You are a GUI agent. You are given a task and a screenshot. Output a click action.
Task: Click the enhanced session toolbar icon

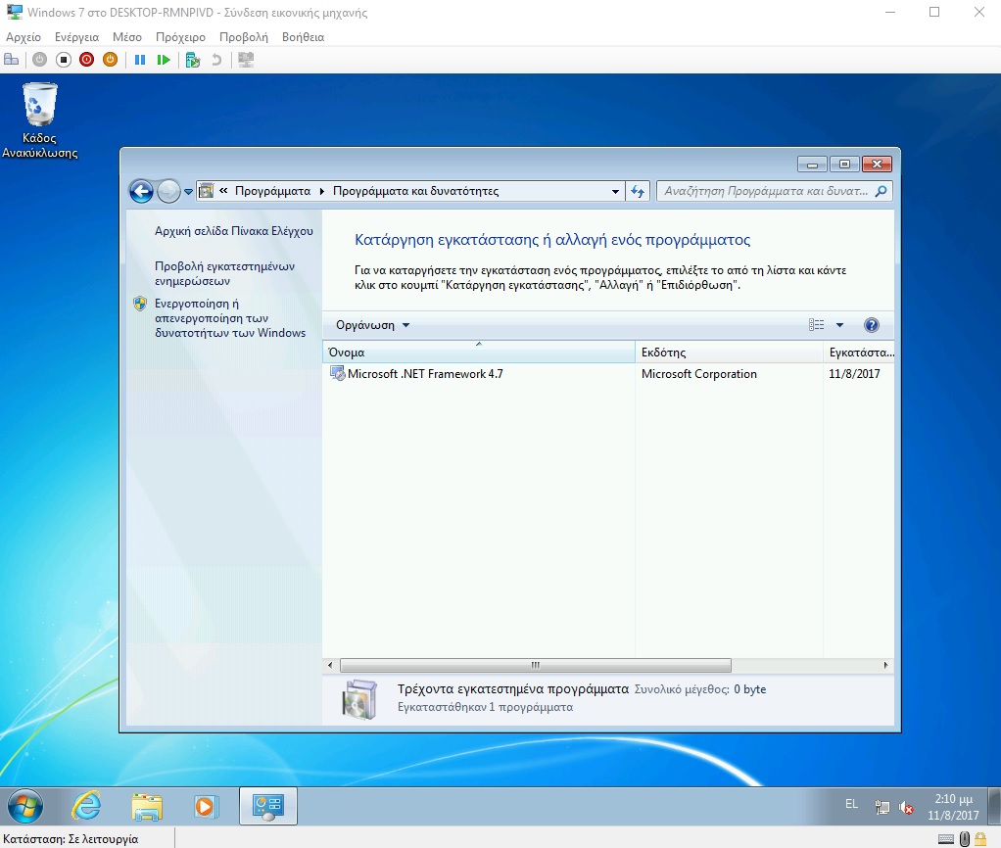click(246, 60)
